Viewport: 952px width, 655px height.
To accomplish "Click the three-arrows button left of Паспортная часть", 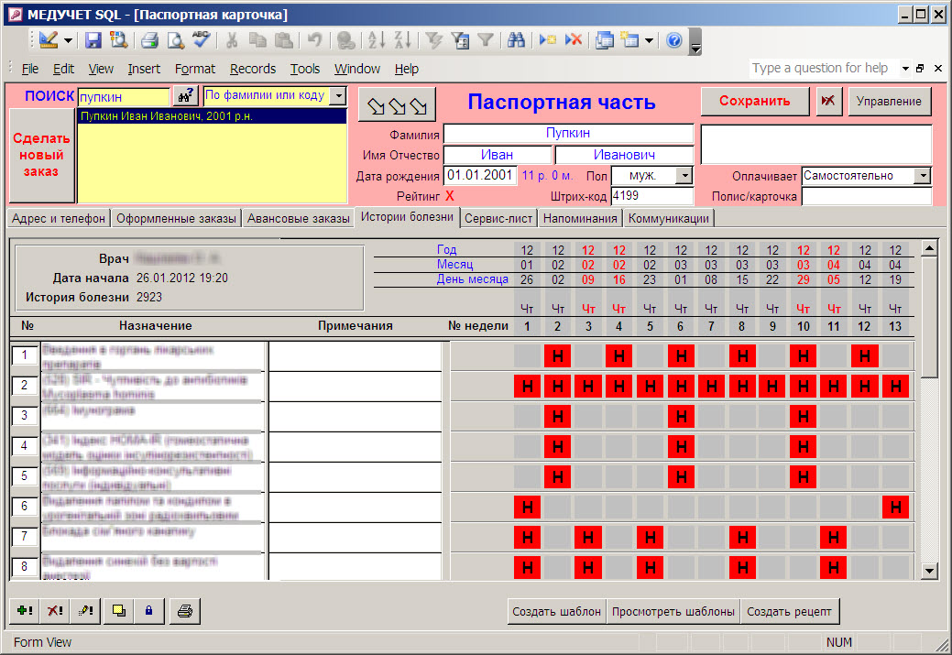I will pos(397,105).
